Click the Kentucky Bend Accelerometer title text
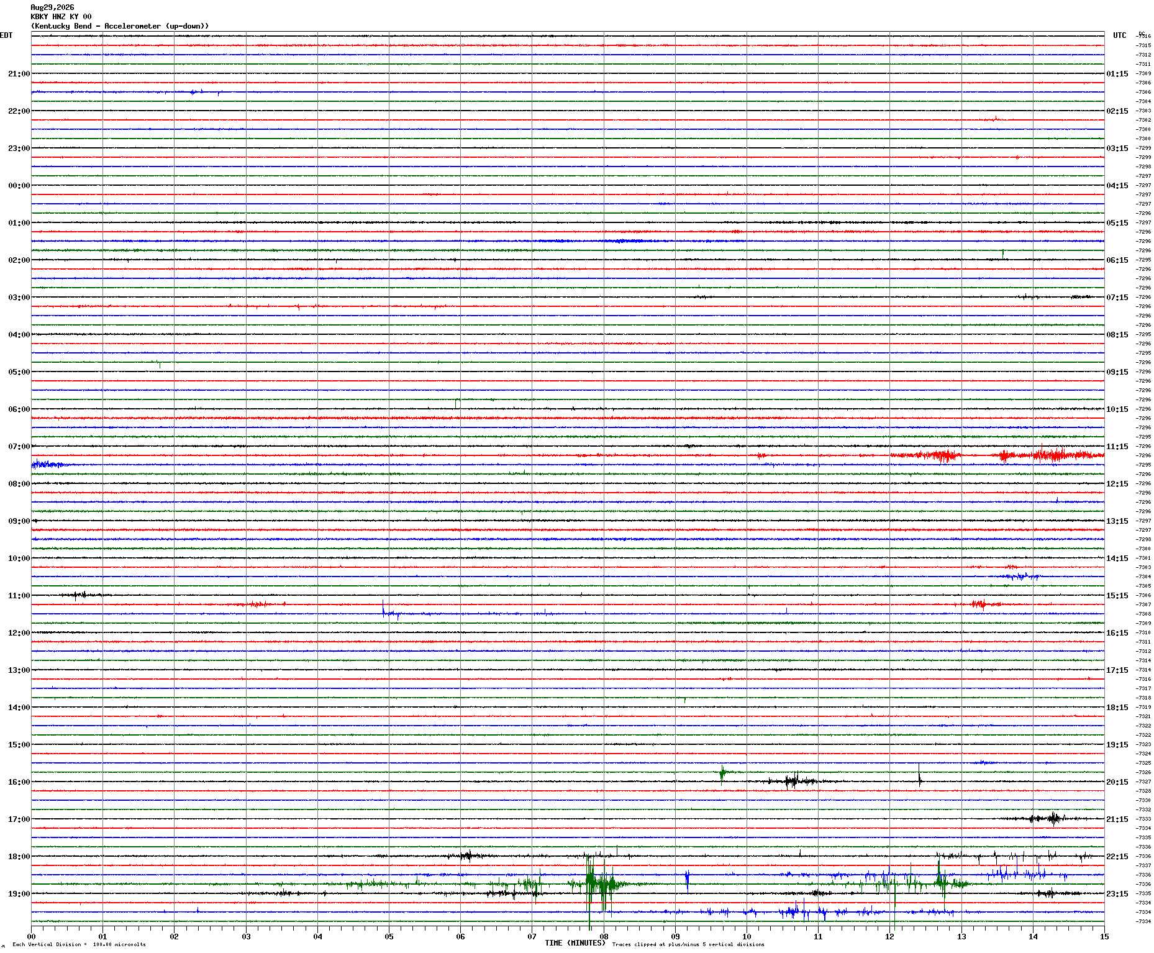This screenshot has width=1154, height=953. click(x=120, y=26)
